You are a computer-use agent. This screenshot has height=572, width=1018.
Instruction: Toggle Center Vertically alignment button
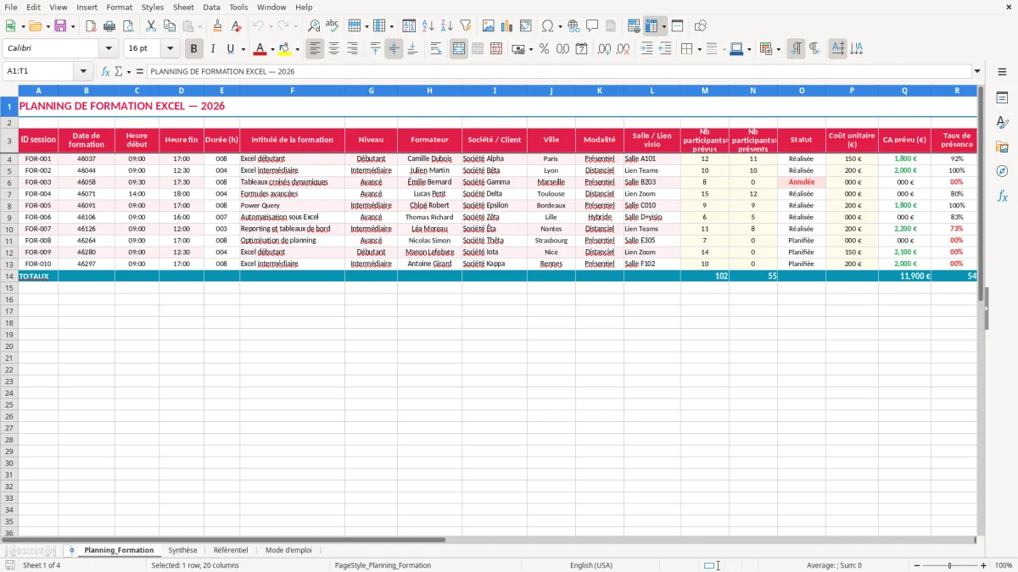[x=394, y=49]
